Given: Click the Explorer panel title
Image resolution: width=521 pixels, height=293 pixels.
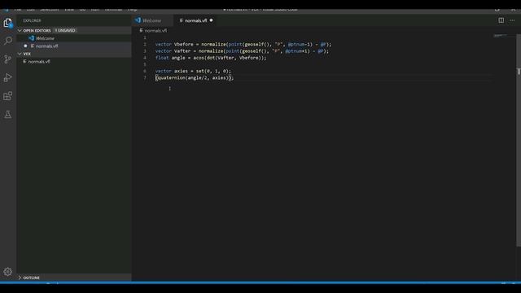Looking at the screenshot, I should tap(32, 20).
